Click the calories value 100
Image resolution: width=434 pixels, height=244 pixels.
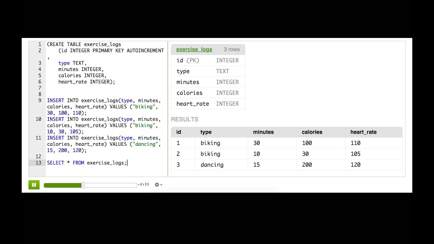click(307, 143)
